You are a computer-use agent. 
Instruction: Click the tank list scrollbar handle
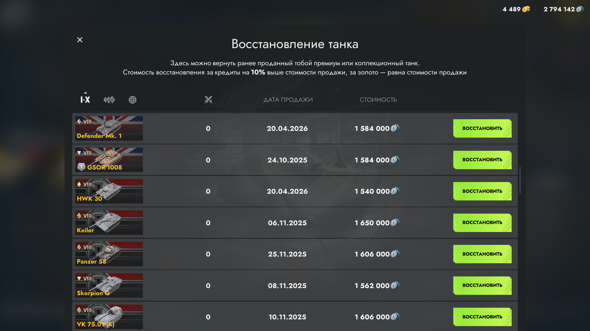(520, 180)
